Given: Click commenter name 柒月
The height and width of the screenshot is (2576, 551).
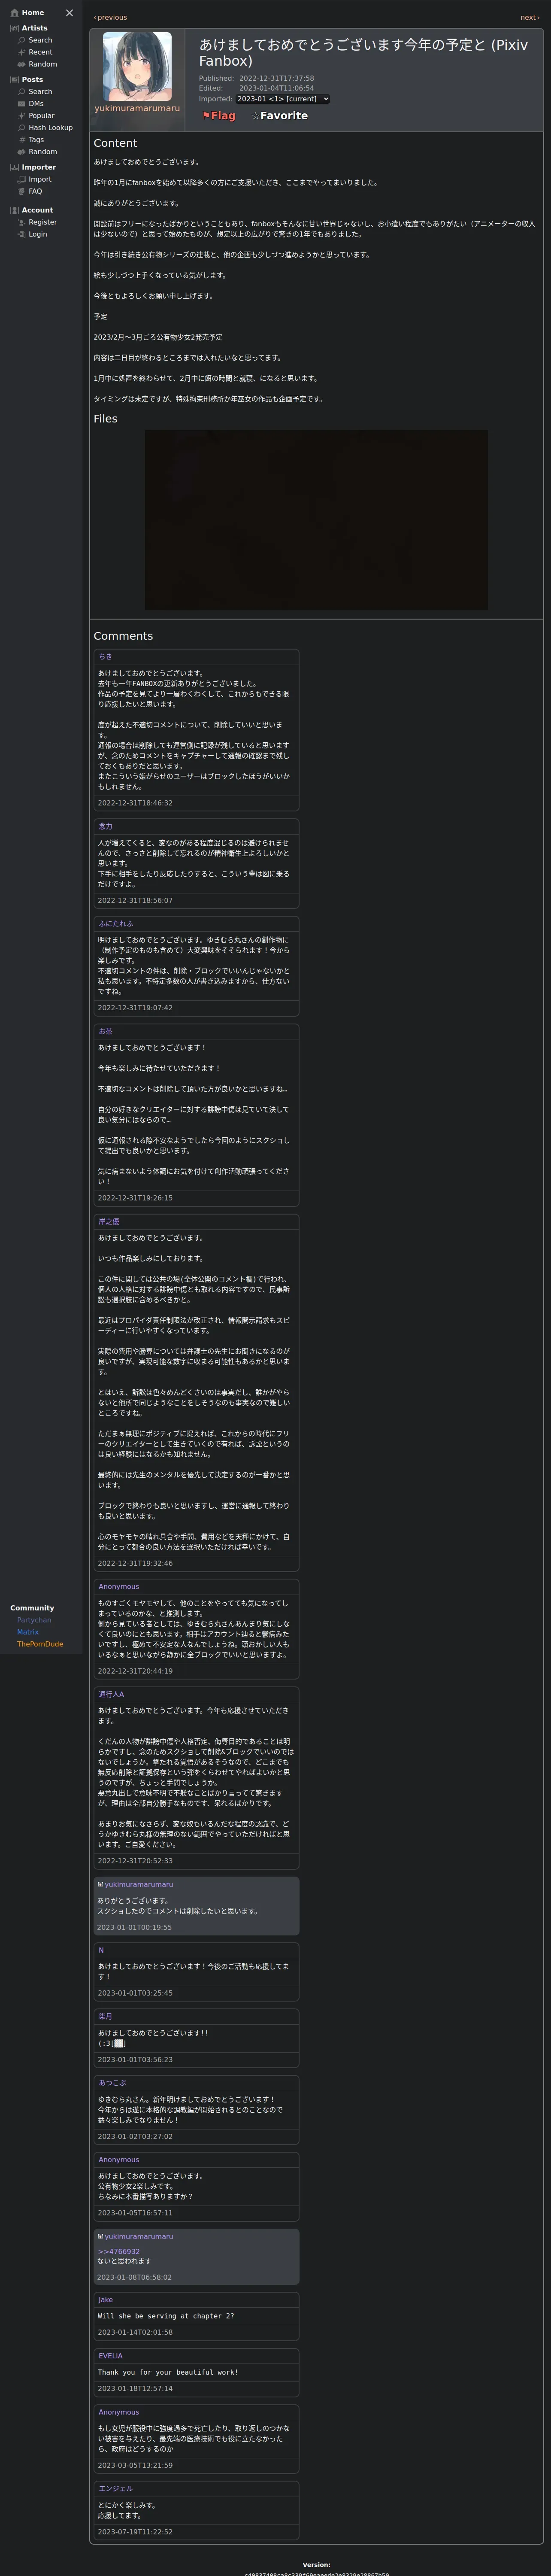Looking at the screenshot, I should click(105, 2016).
